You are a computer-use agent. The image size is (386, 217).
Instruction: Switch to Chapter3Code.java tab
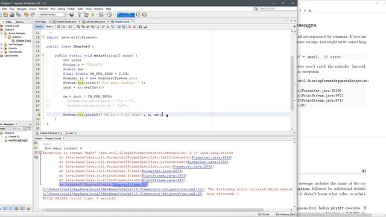(66, 22)
